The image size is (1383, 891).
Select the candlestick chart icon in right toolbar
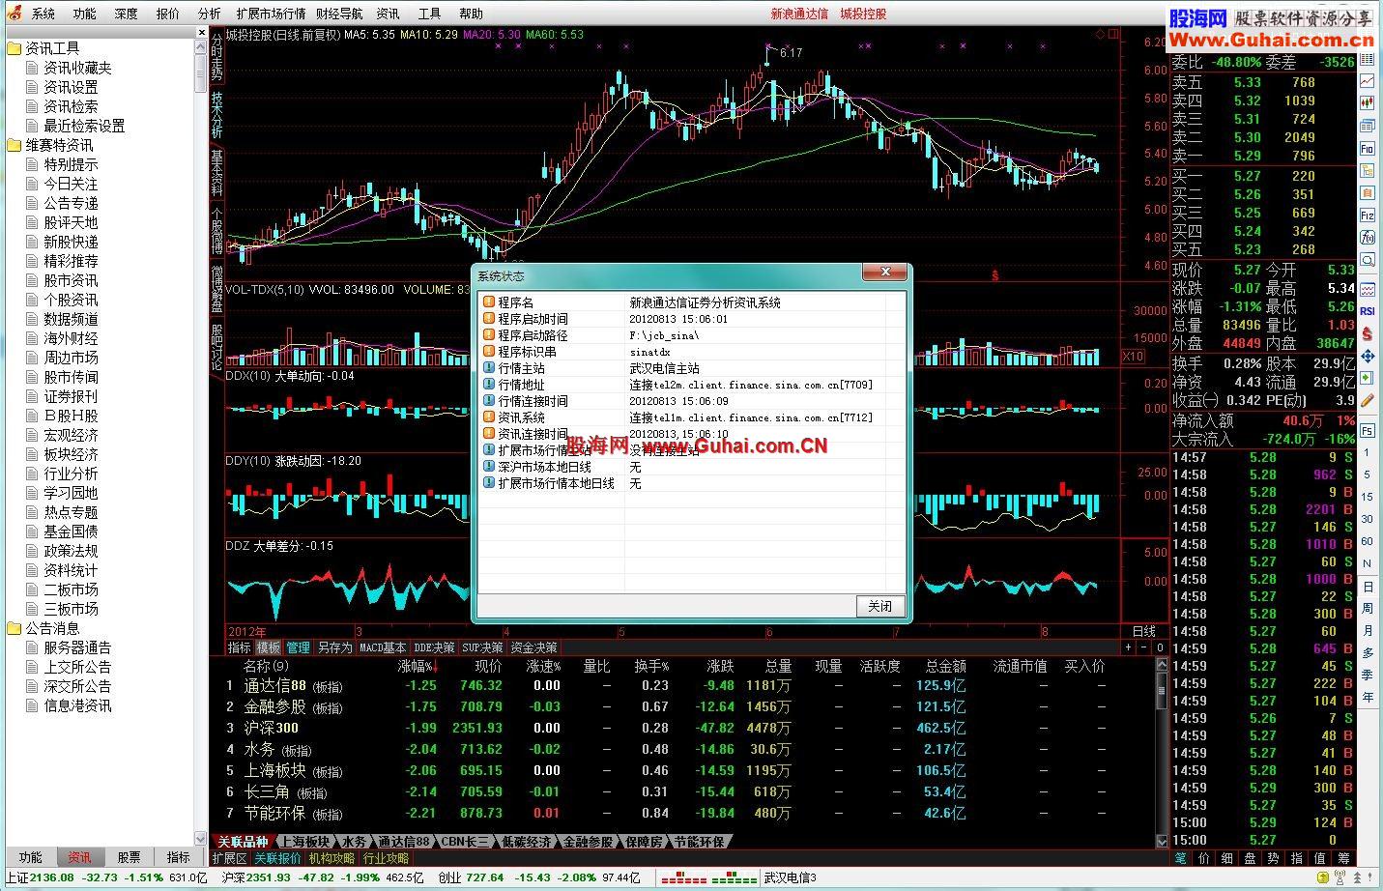[1368, 102]
